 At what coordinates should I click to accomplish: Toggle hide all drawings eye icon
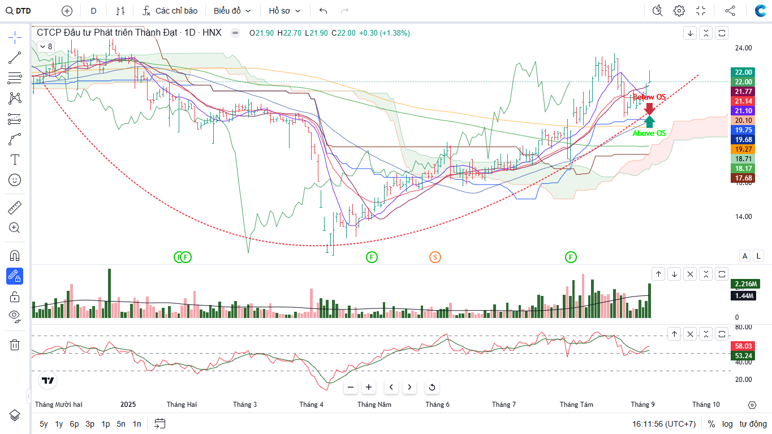pos(15,316)
